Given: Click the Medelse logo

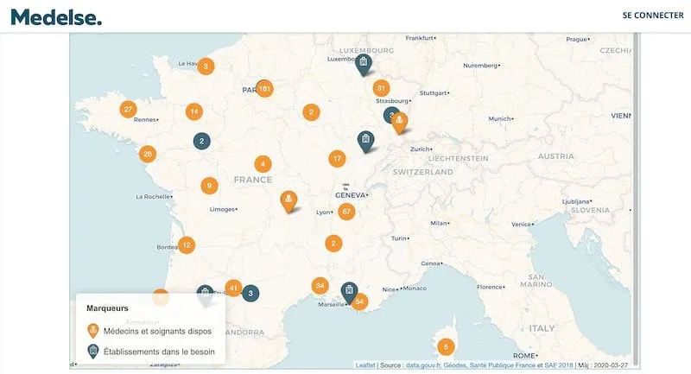Looking at the screenshot, I should pos(55,16).
